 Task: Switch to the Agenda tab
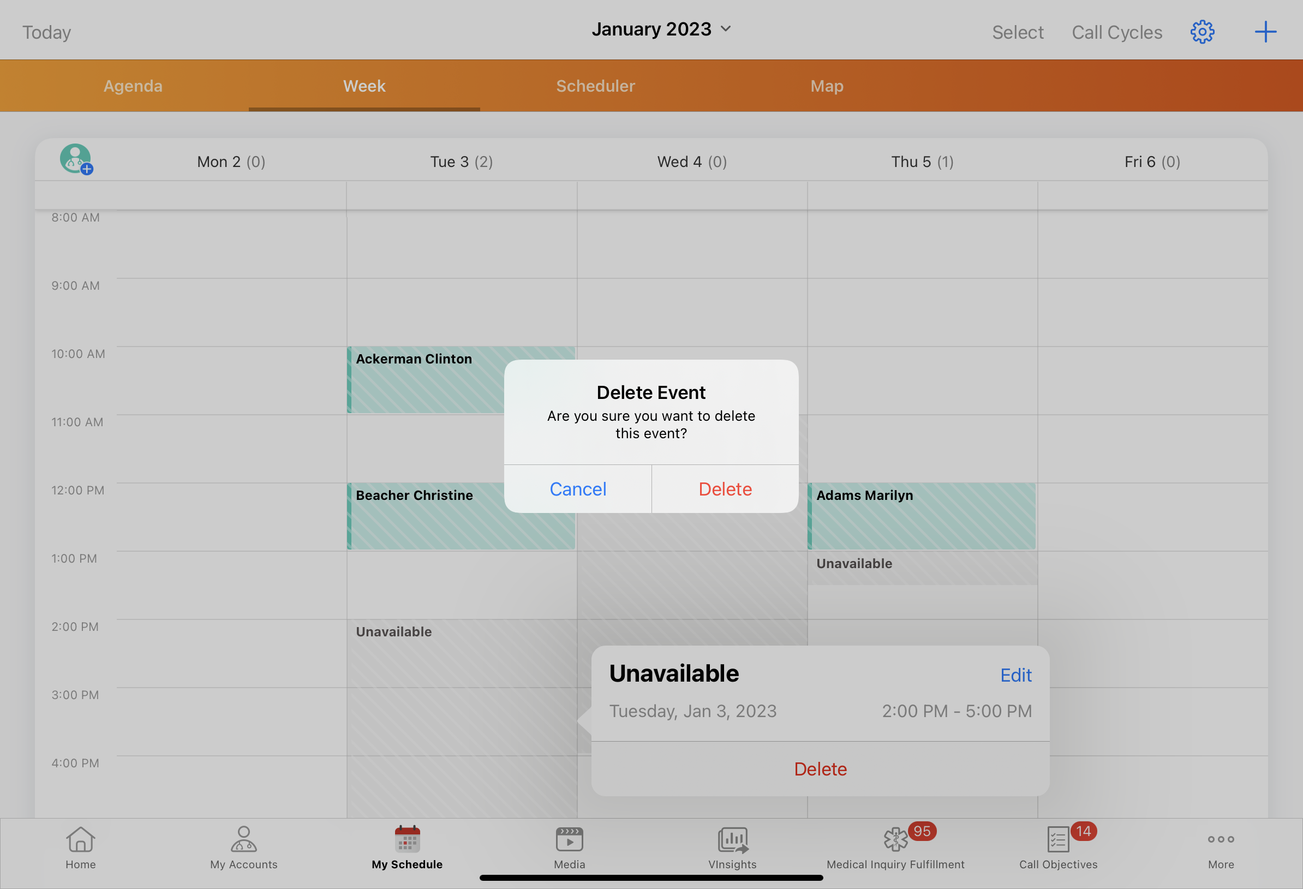[133, 86]
